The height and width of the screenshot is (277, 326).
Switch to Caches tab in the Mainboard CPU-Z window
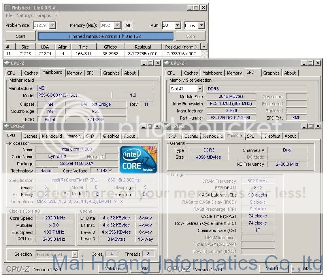pos(31,73)
